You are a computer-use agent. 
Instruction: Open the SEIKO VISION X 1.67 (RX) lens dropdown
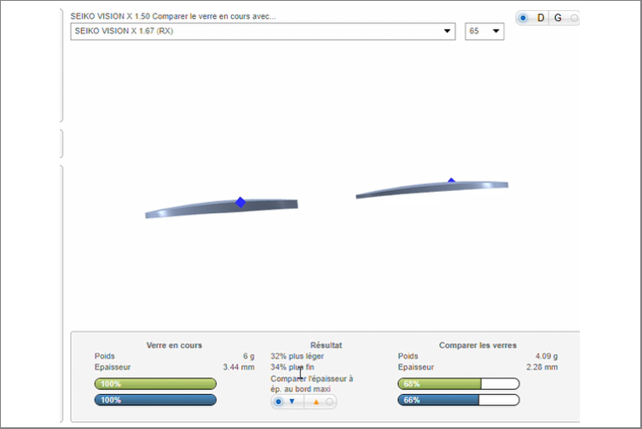(x=263, y=32)
